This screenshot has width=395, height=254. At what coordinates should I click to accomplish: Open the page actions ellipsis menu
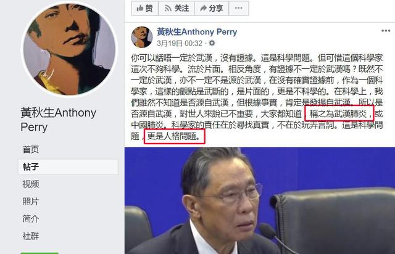239,8
